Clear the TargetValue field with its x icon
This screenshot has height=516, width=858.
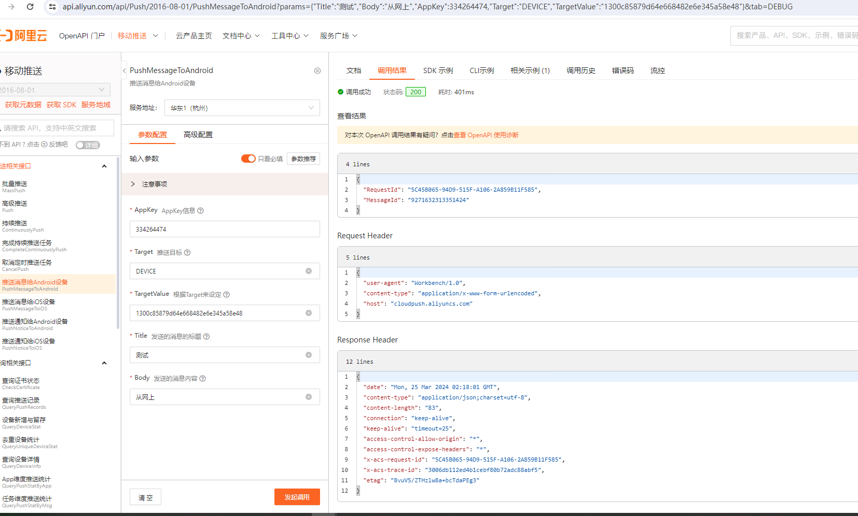[x=309, y=313]
